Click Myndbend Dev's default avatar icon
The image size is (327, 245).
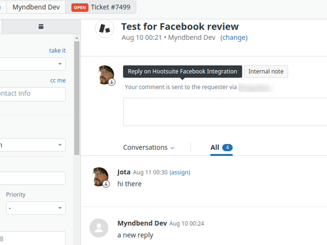coord(99,228)
